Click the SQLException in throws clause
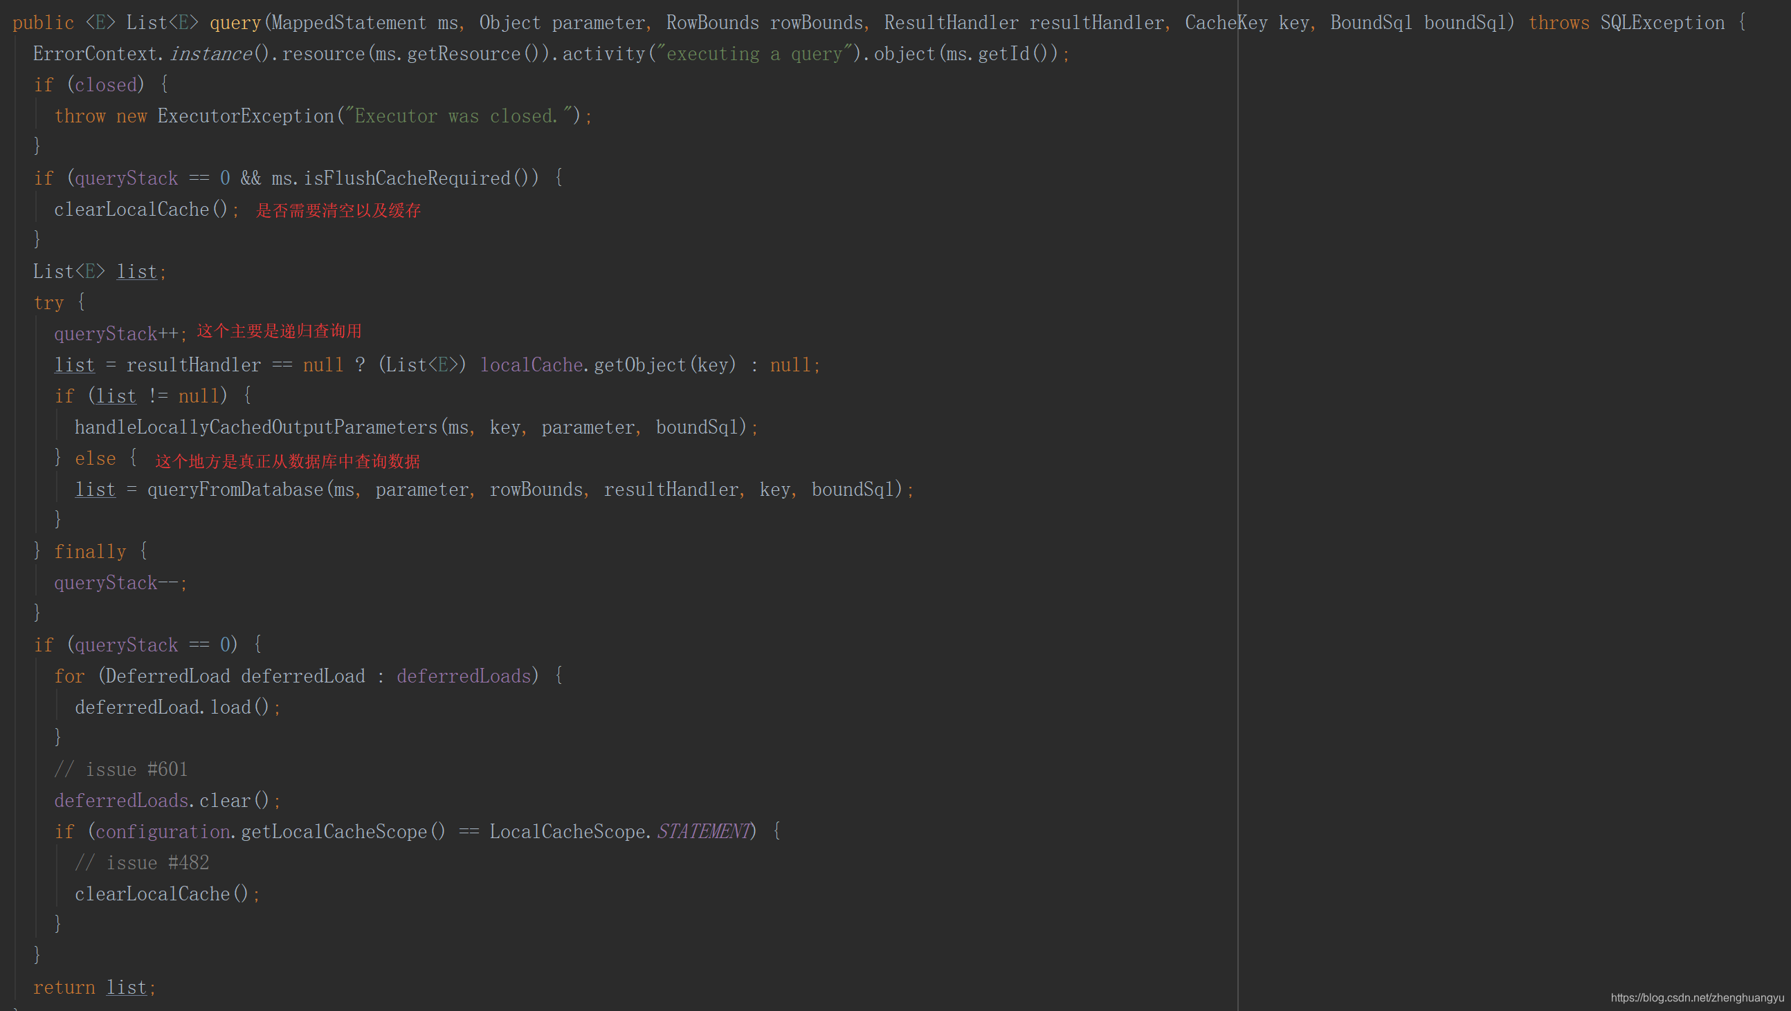The width and height of the screenshot is (1791, 1011). tap(1662, 23)
